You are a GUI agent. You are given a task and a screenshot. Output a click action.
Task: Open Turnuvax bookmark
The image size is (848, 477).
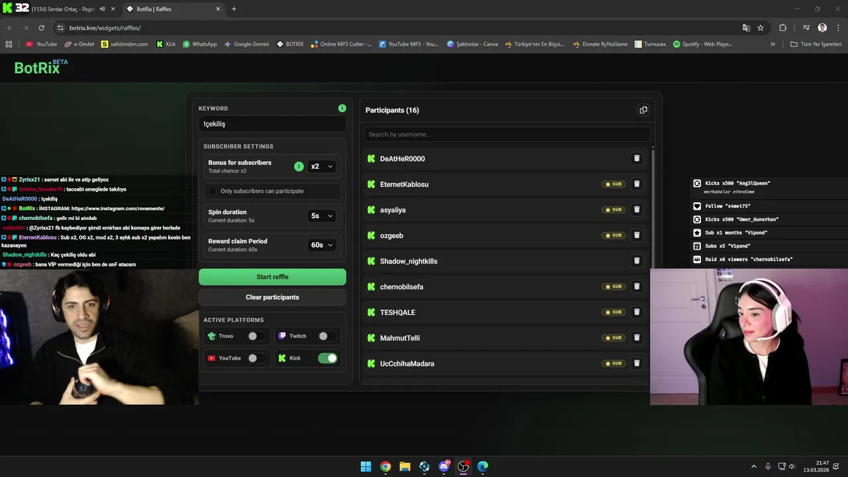pyautogui.click(x=650, y=44)
